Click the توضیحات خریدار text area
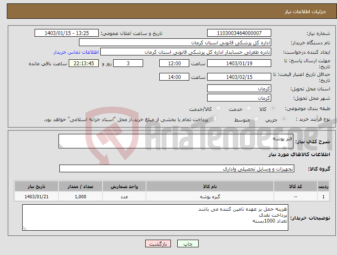 pyautogui.click(x=155, y=217)
